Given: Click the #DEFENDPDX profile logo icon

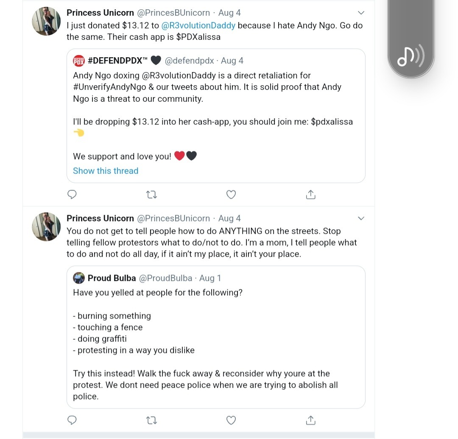Looking at the screenshot, I should click(79, 61).
